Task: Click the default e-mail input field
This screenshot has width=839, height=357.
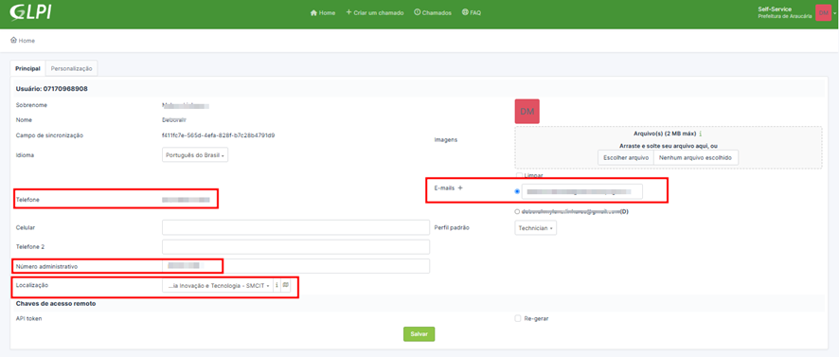Action: pos(582,191)
